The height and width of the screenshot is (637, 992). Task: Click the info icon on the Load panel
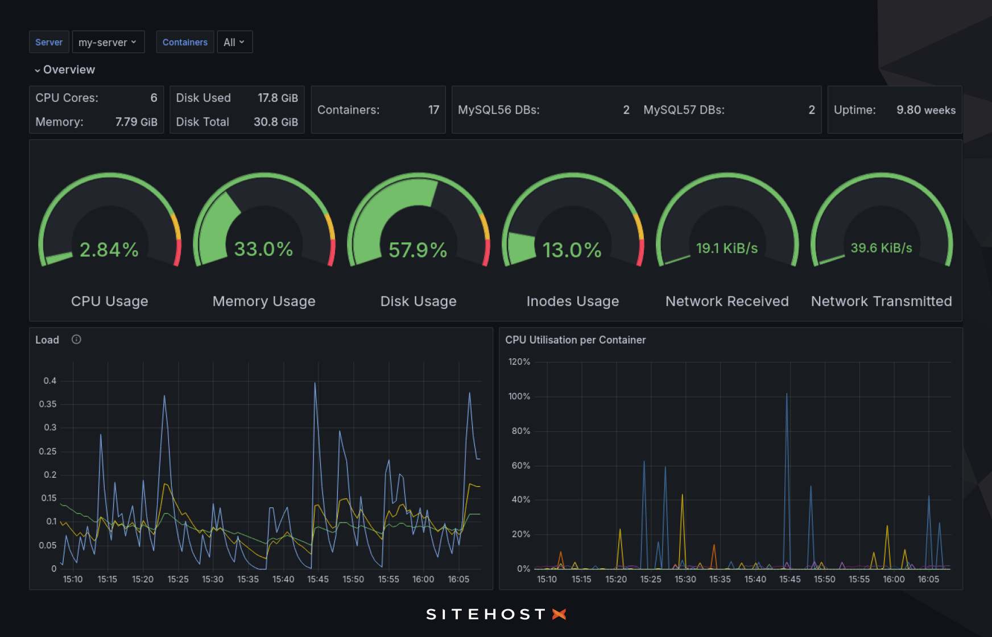click(76, 340)
